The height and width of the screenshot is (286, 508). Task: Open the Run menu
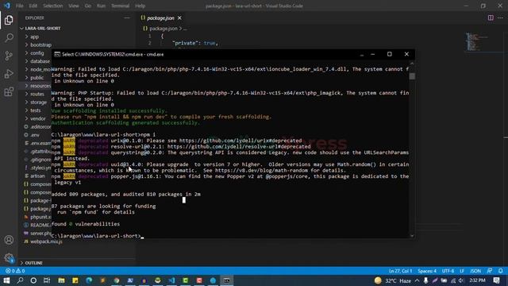pos(101,6)
